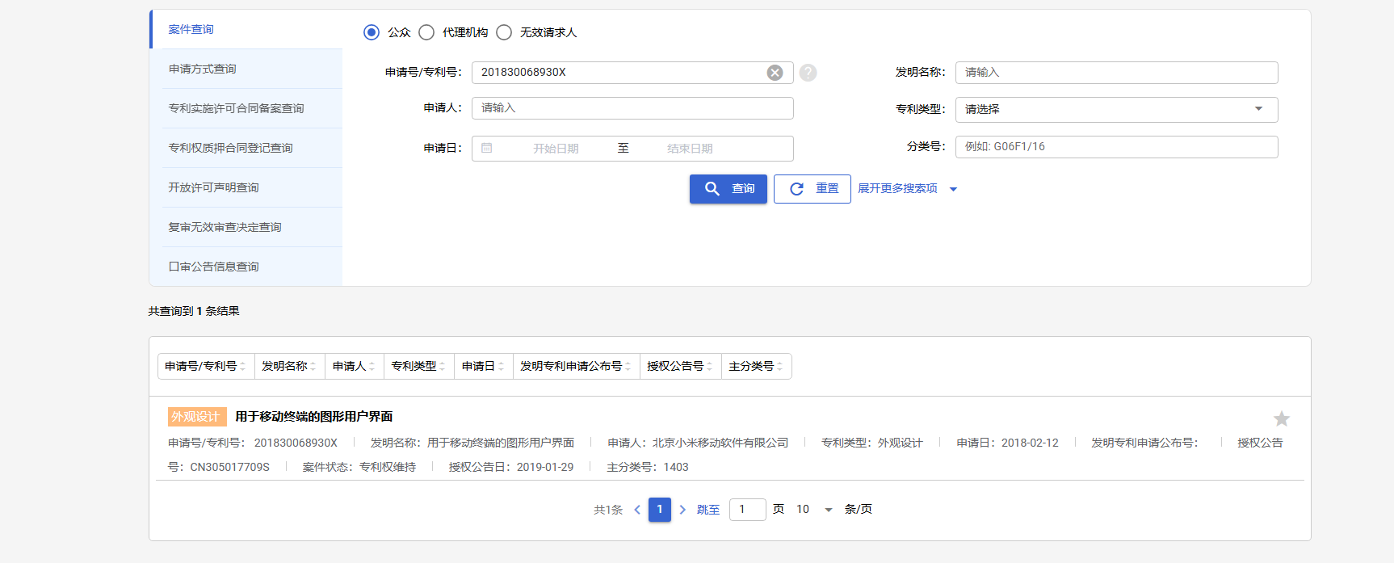Open 复审无效审查决定查询 sidebar item
The width and height of the screenshot is (1394, 563).
[x=225, y=227]
